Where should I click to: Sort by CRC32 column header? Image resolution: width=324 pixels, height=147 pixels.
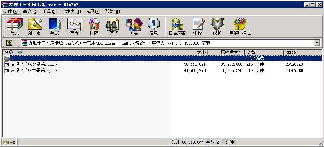302,52
